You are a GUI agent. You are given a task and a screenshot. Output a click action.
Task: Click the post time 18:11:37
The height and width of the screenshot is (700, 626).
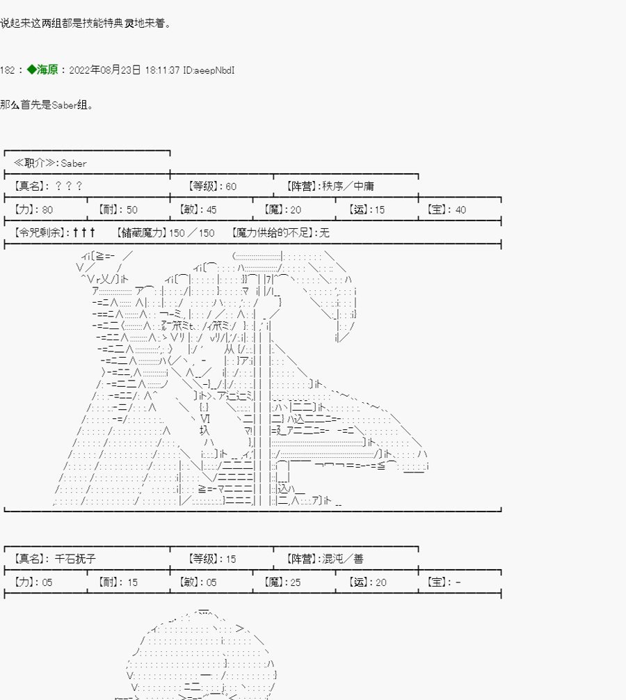(162, 70)
